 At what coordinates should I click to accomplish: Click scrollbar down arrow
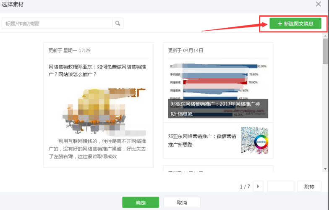tap(325, 169)
